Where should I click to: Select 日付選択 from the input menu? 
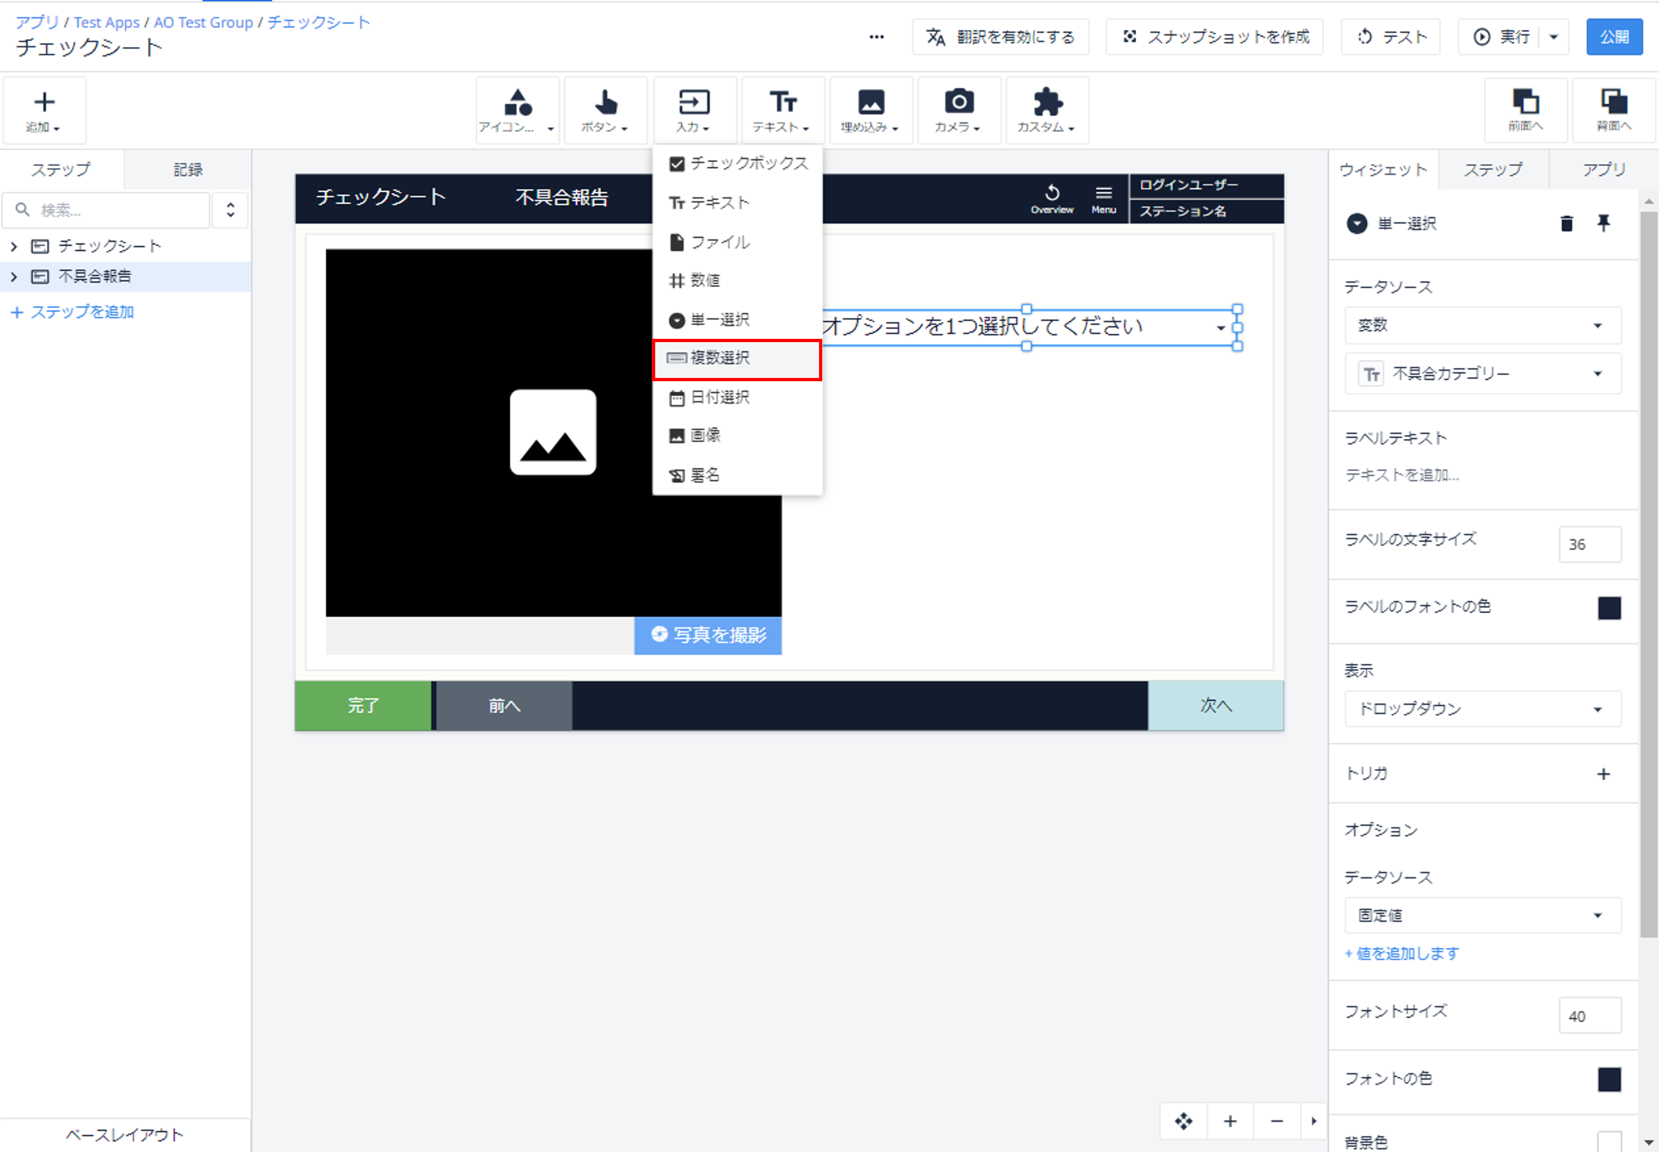pyautogui.click(x=738, y=397)
